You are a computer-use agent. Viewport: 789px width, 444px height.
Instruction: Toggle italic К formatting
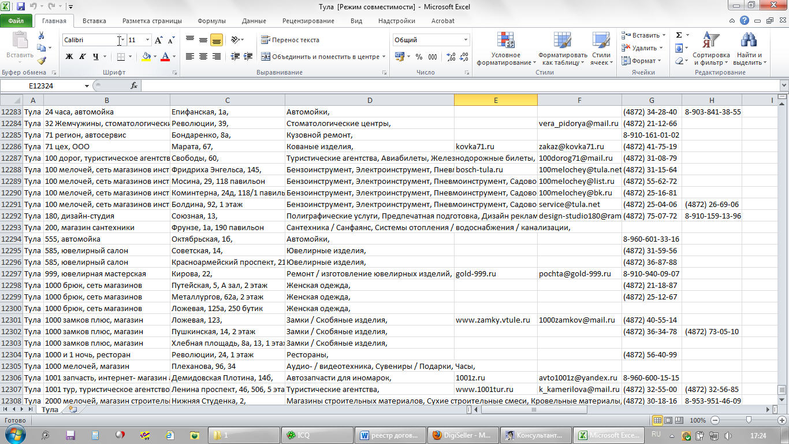[x=83, y=57]
